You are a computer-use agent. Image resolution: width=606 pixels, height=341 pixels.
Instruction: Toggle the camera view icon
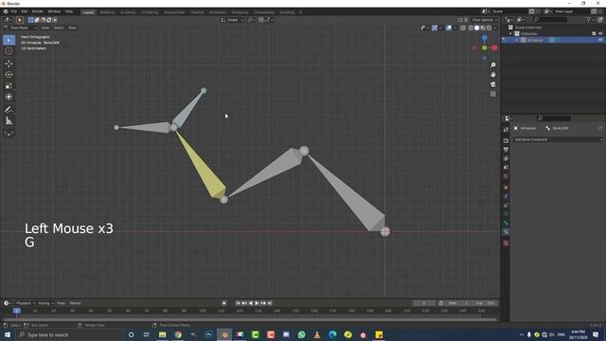pyautogui.click(x=493, y=84)
